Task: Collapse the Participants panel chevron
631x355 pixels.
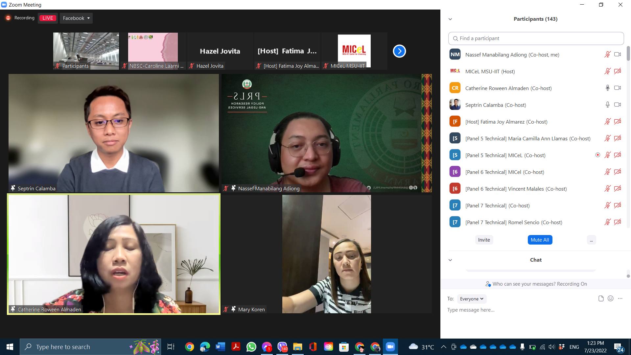Action: [450, 19]
